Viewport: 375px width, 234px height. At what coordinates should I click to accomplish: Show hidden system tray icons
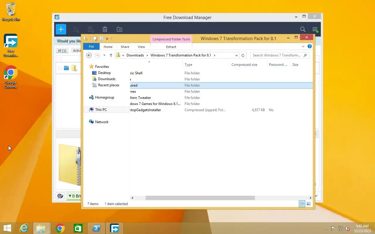pyautogui.click(x=326, y=228)
